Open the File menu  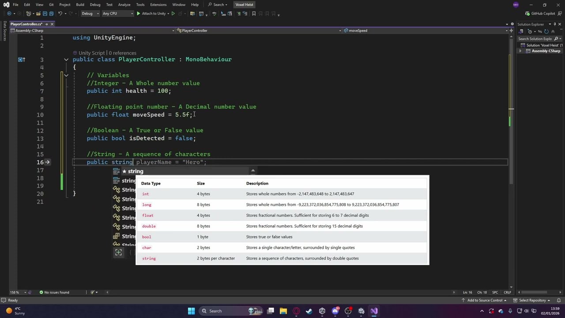[15, 4]
